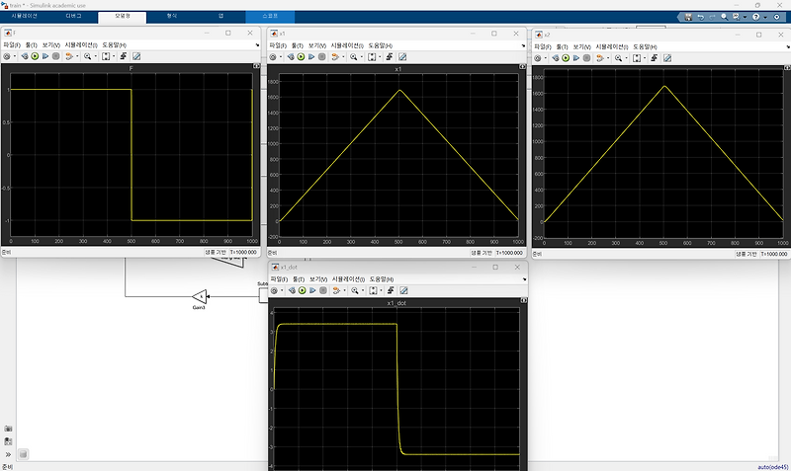Screen dimensions: 791x471
Task: Toggle maximize axes button in x1_dot scope plot
Action: pyautogui.click(x=524, y=301)
